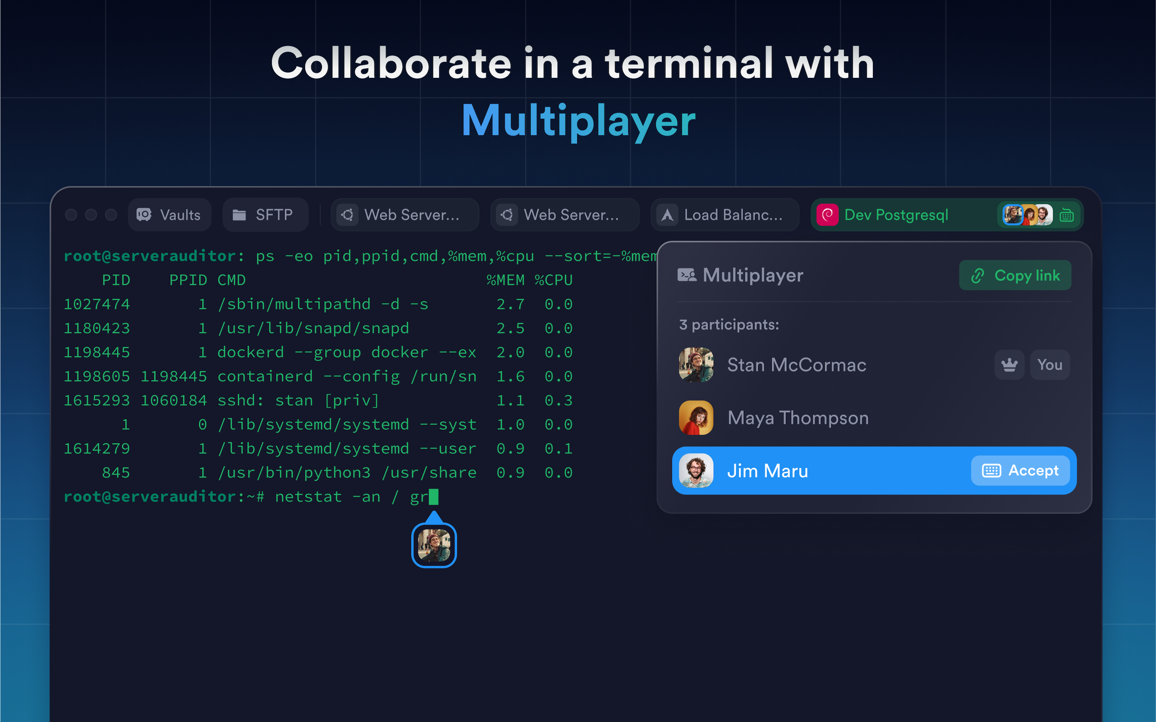Click the Multiplayer panel header icon
This screenshot has width=1156, height=722.
click(687, 275)
